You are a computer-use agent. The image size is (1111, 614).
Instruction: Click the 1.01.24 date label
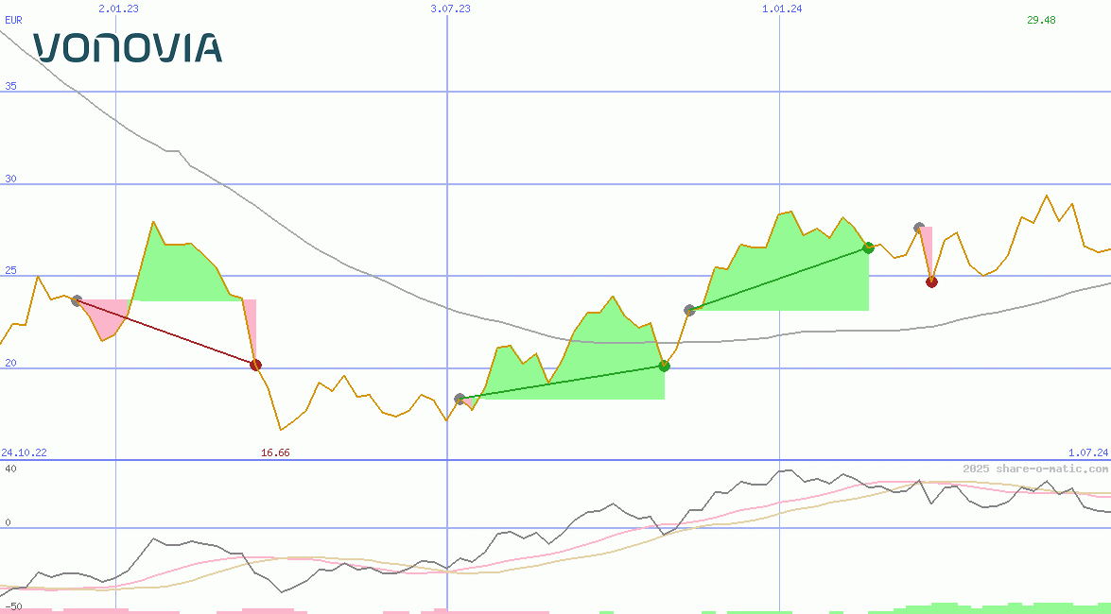782,9
